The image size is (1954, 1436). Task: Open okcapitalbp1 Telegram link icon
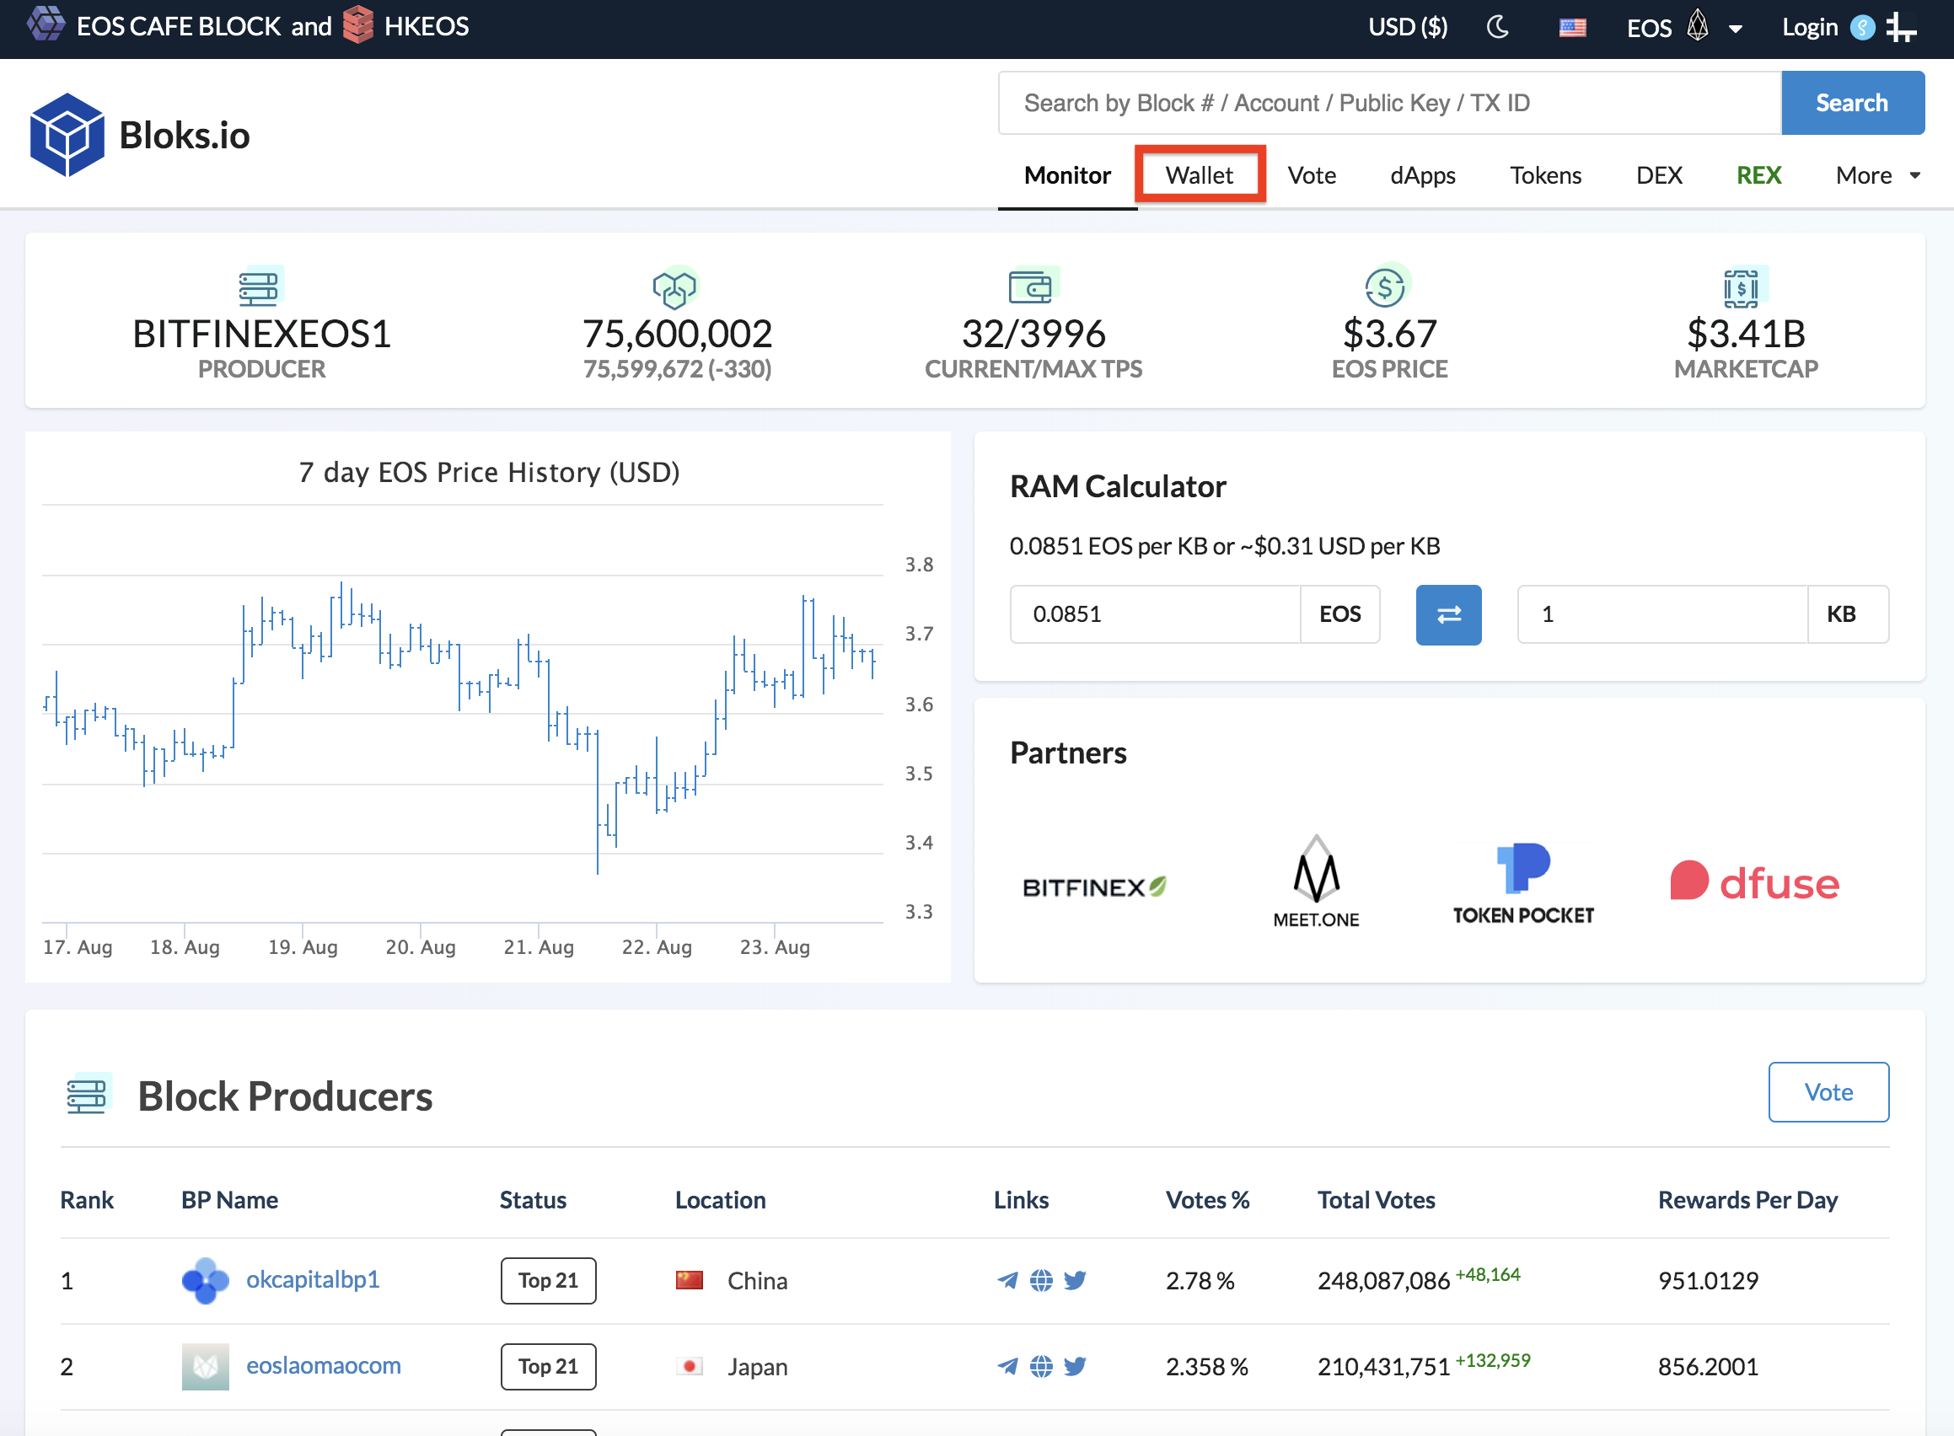[x=1007, y=1280]
